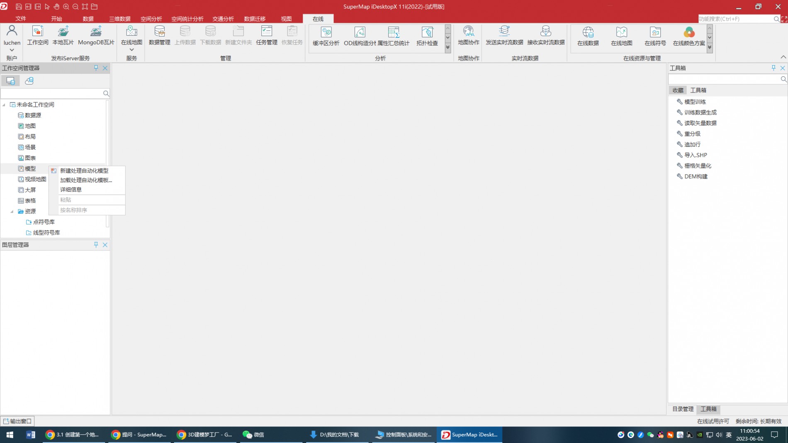Move the 在线资源 gallery down one row

click(710, 38)
